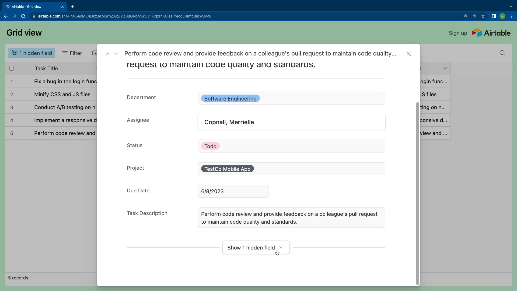Close the expanded record dialog
517x291 pixels.
coord(408,54)
